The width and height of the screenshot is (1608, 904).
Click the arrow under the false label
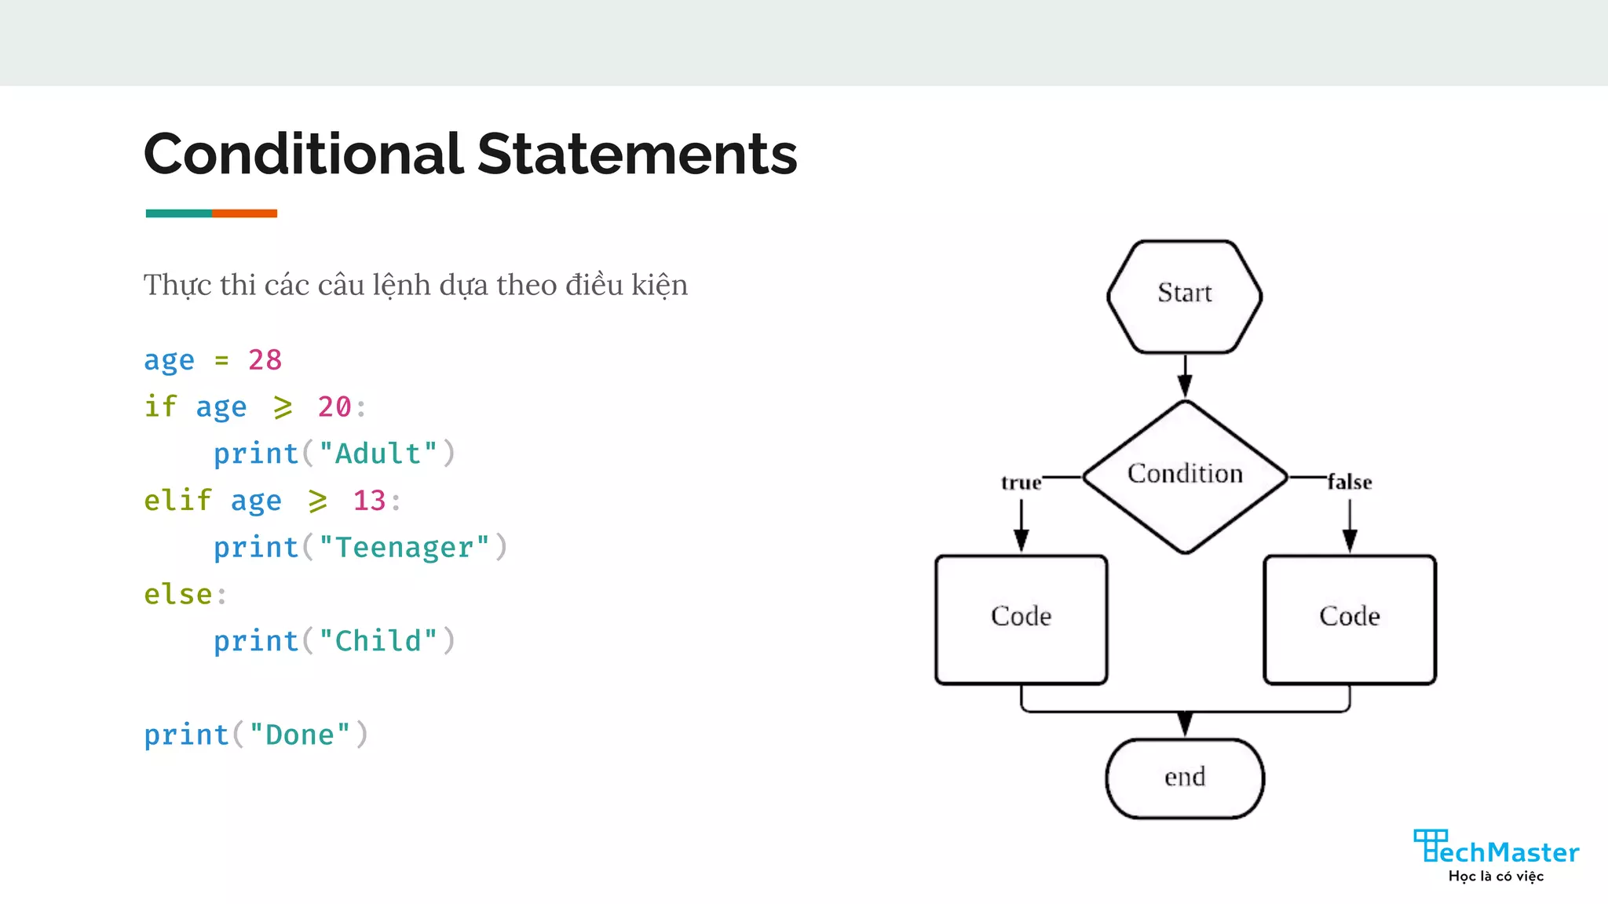click(x=1349, y=525)
